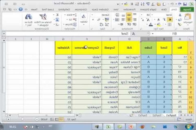This screenshot has height=130, width=196.
Task: Open the font size 10 dropdown
Action: pyautogui.click(x=141, y=15)
